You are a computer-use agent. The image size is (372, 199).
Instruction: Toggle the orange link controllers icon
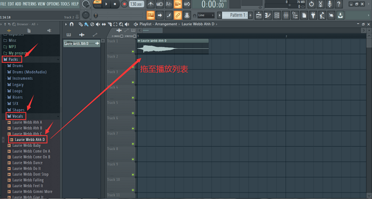tap(177, 15)
